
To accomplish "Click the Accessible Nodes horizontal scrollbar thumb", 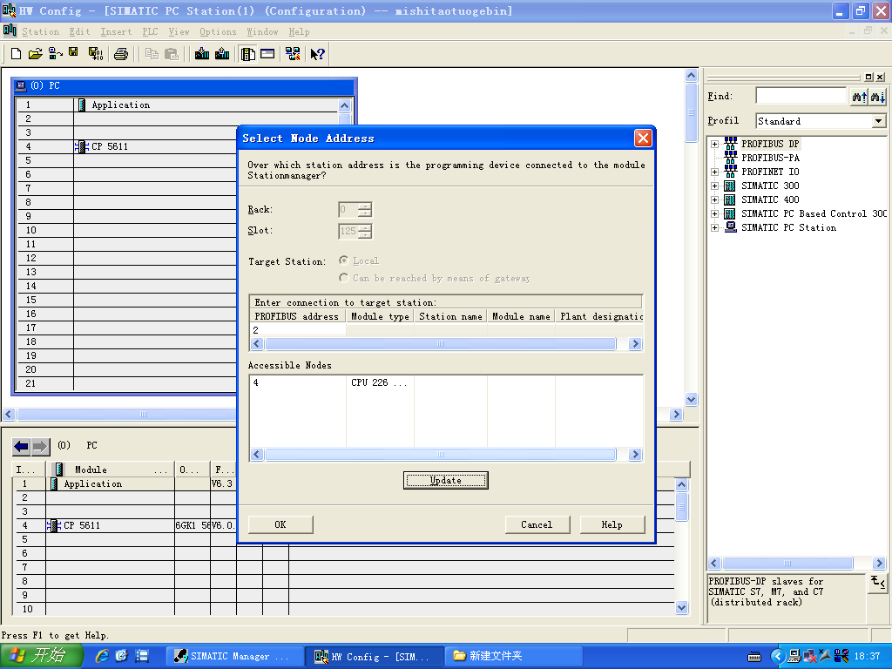I will (x=440, y=454).
